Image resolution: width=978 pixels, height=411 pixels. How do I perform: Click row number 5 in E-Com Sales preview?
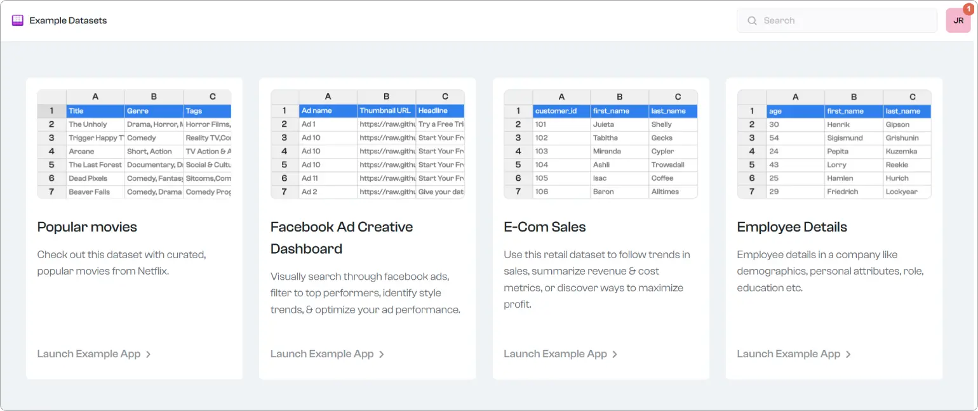tap(517, 164)
